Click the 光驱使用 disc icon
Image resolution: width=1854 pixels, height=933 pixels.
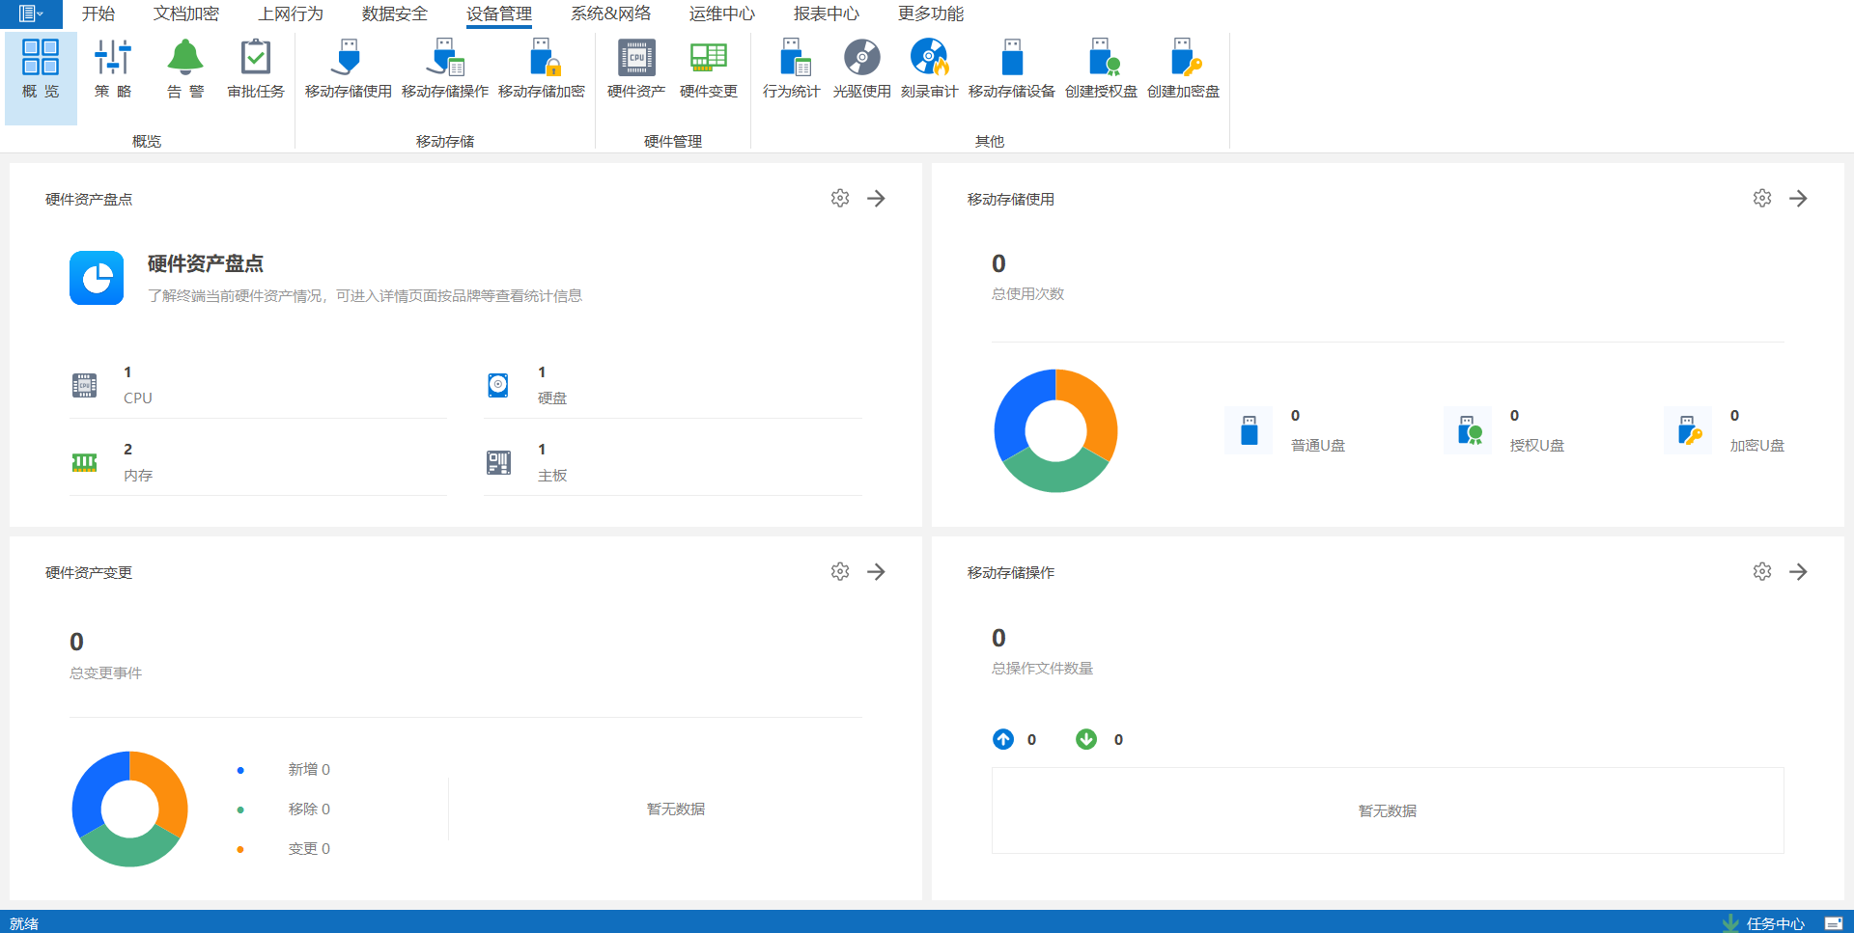pyautogui.click(x=861, y=68)
